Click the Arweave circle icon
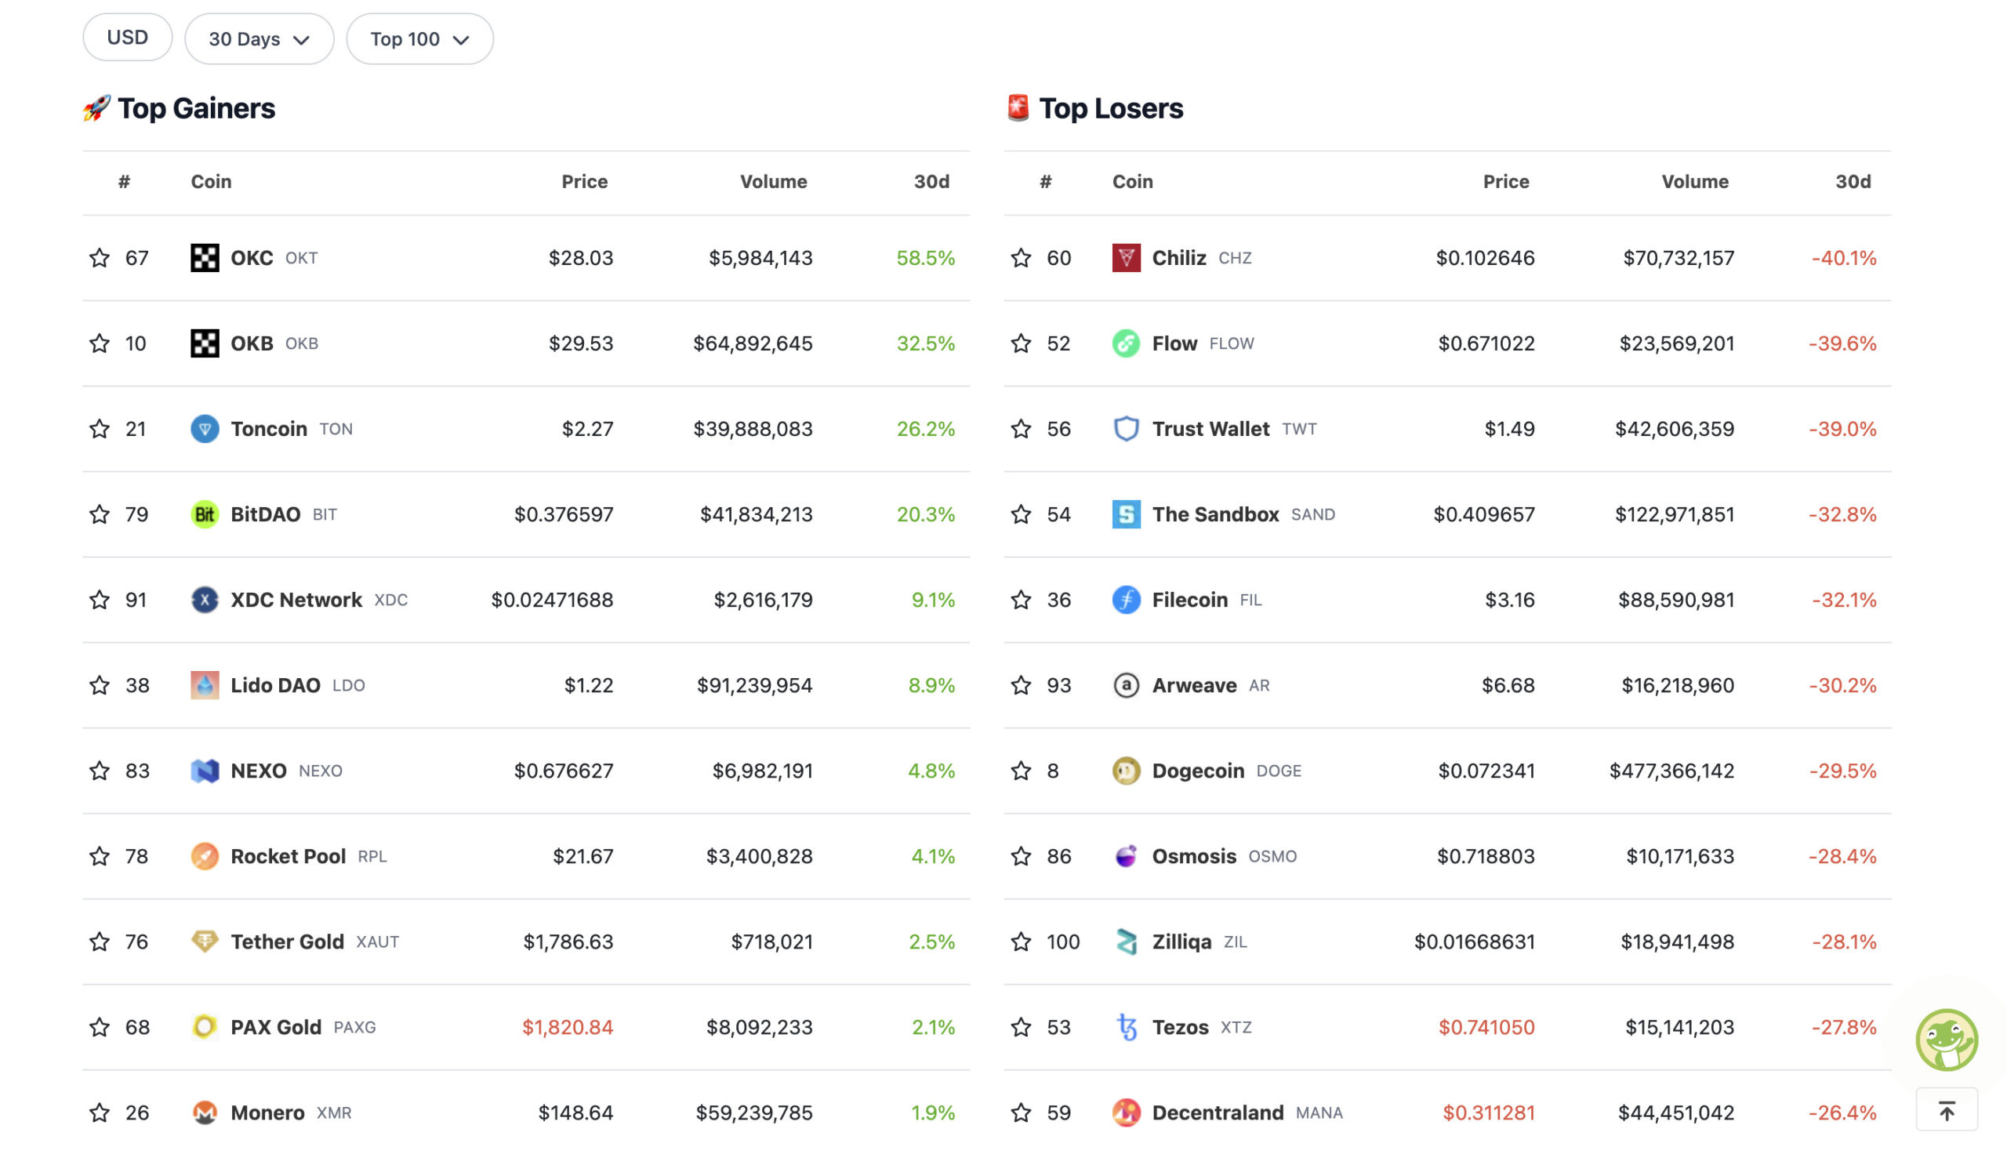Viewport: 2007px width, 1154px height. [x=1126, y=686]
